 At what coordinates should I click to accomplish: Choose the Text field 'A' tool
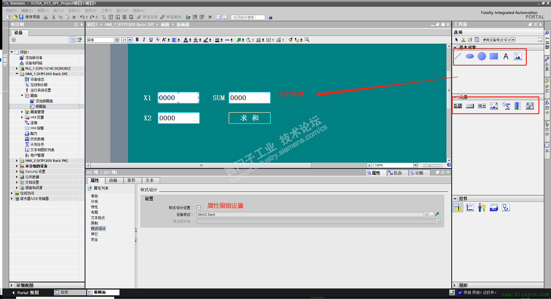[506, 56]
